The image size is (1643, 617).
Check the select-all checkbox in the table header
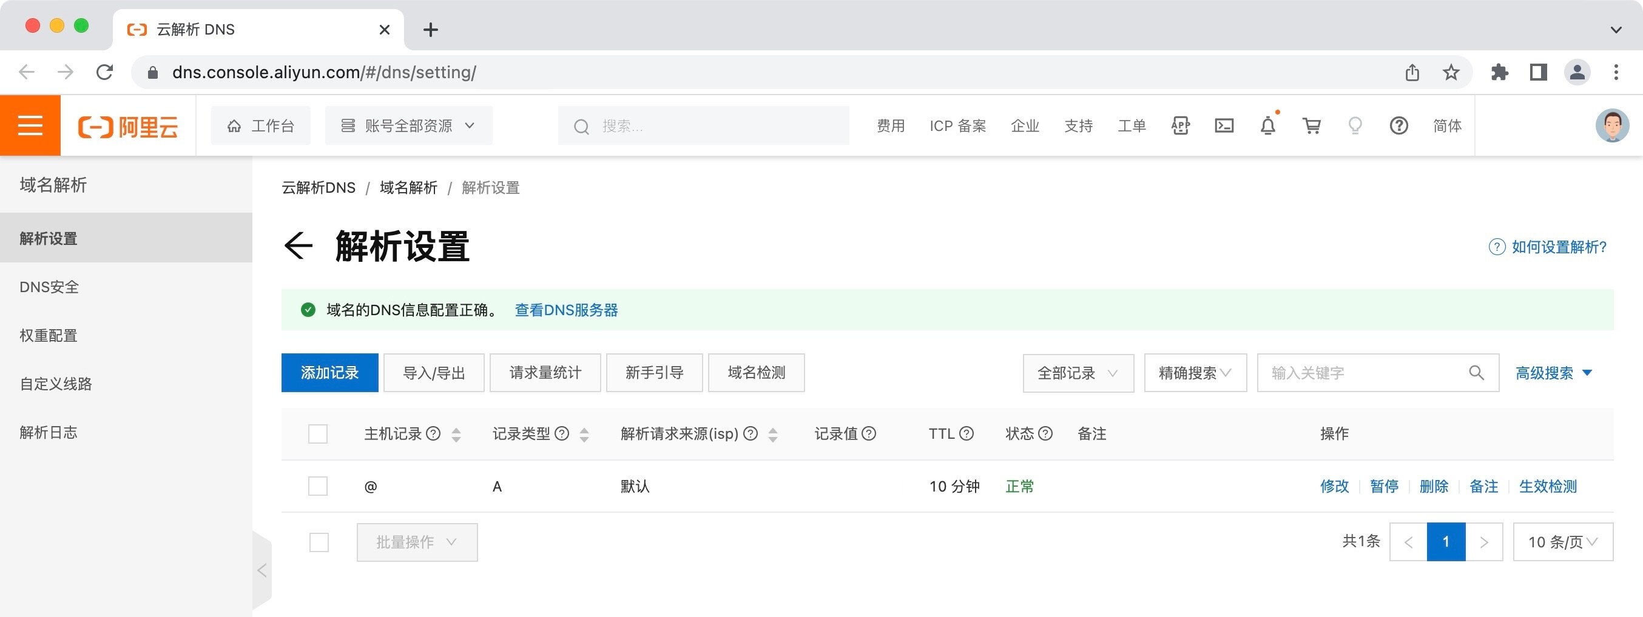319,433
